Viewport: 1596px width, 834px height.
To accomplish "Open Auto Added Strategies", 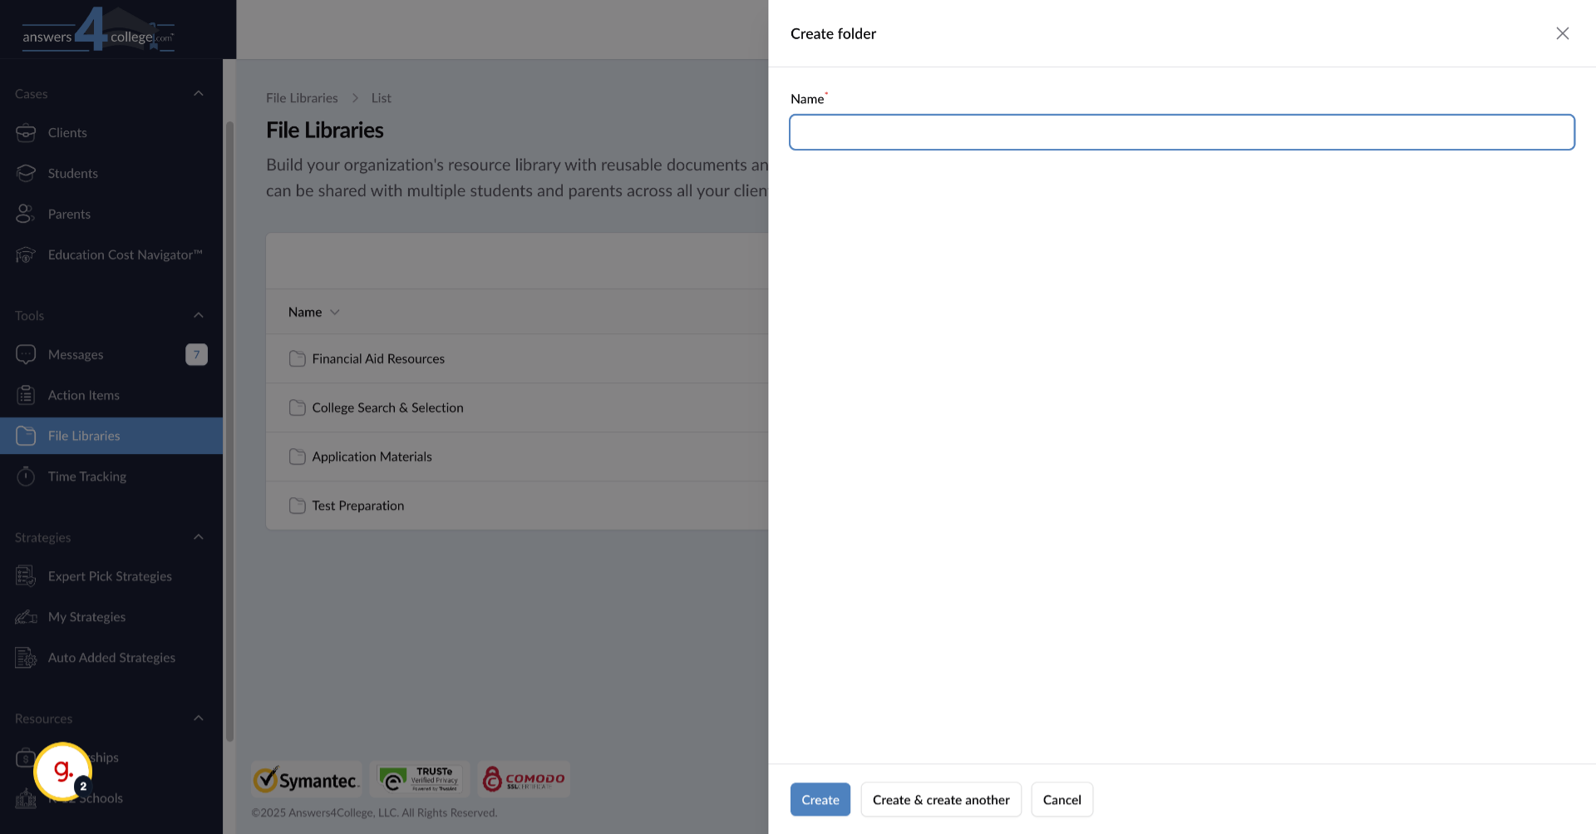I will pos(111,659).
